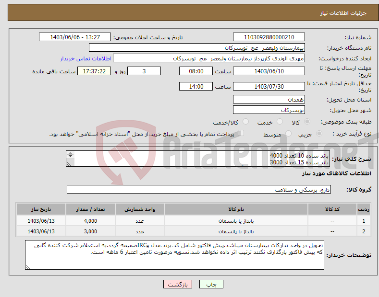Click the جزئیات اطلاعات نیاز page title
Viewport: 379px width, 297px height.
343,13
